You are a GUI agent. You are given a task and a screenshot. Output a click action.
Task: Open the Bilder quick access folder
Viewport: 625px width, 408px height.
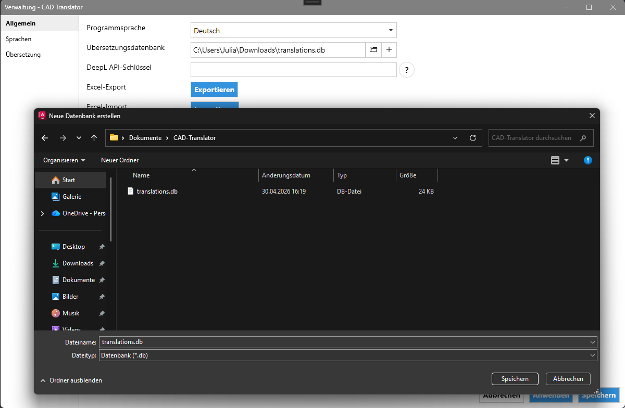[x=65, y=297]
